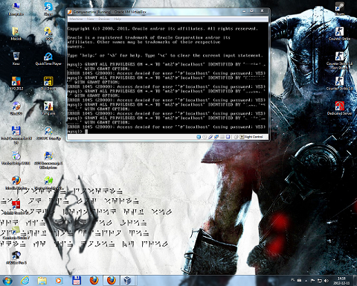This screenshot has width=357, height=286.
Task: Launch Internet Explorer from the taskbar
Action: pyautogui.click(x=25, y=281)
